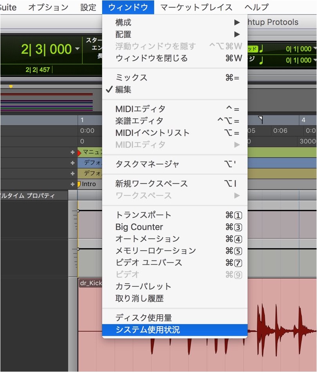Click plus icon on Intro markers row

(72, 184)
